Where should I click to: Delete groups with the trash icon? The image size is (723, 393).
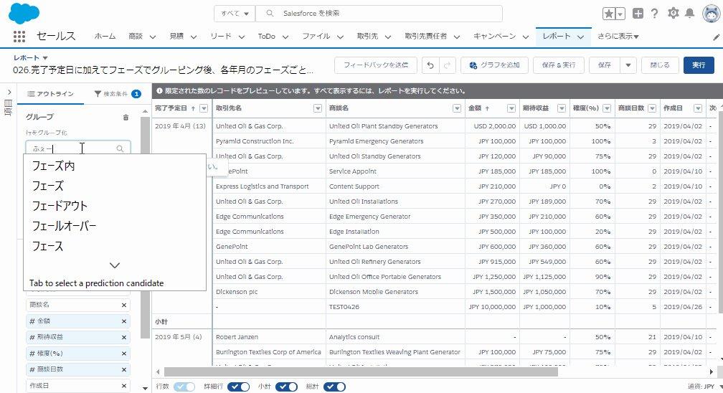coord(126,118)
